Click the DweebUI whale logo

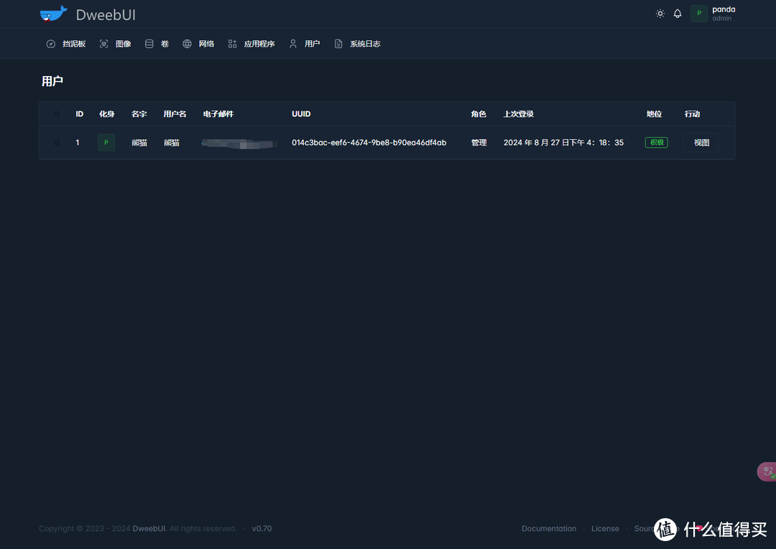tap(53, 14)
